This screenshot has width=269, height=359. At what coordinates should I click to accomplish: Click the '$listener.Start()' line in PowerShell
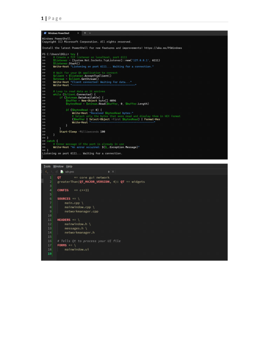[x=66, y=64]
